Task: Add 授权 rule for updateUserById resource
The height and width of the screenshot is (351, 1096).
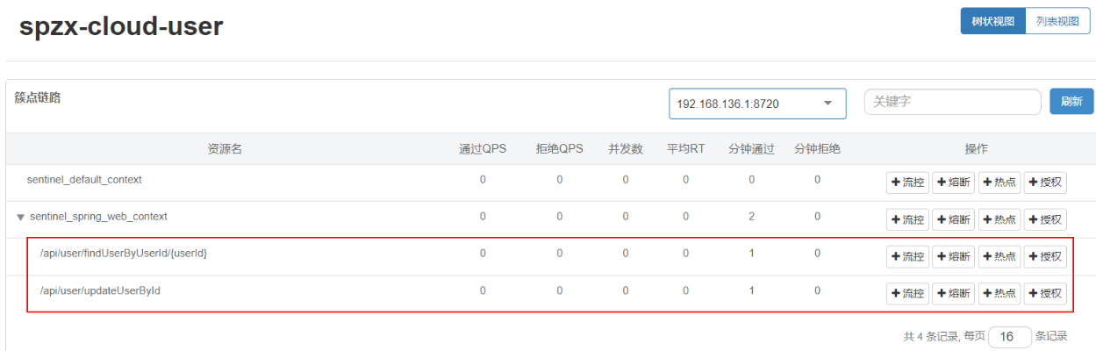Action: coord(1045,293)
